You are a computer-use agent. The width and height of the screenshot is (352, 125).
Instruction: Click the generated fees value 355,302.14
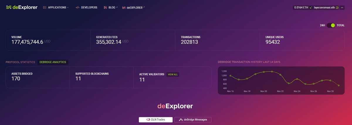(109, 42)
